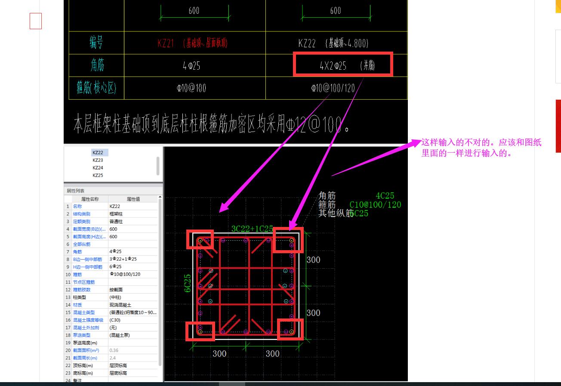Click the 角筋 property label in the table
This screenshot has width=561, height=386.
click(77, 252)
